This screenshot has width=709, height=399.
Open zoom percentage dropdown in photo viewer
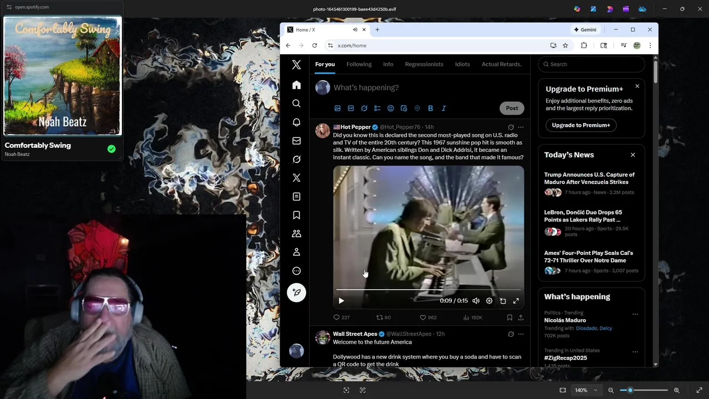586,390
